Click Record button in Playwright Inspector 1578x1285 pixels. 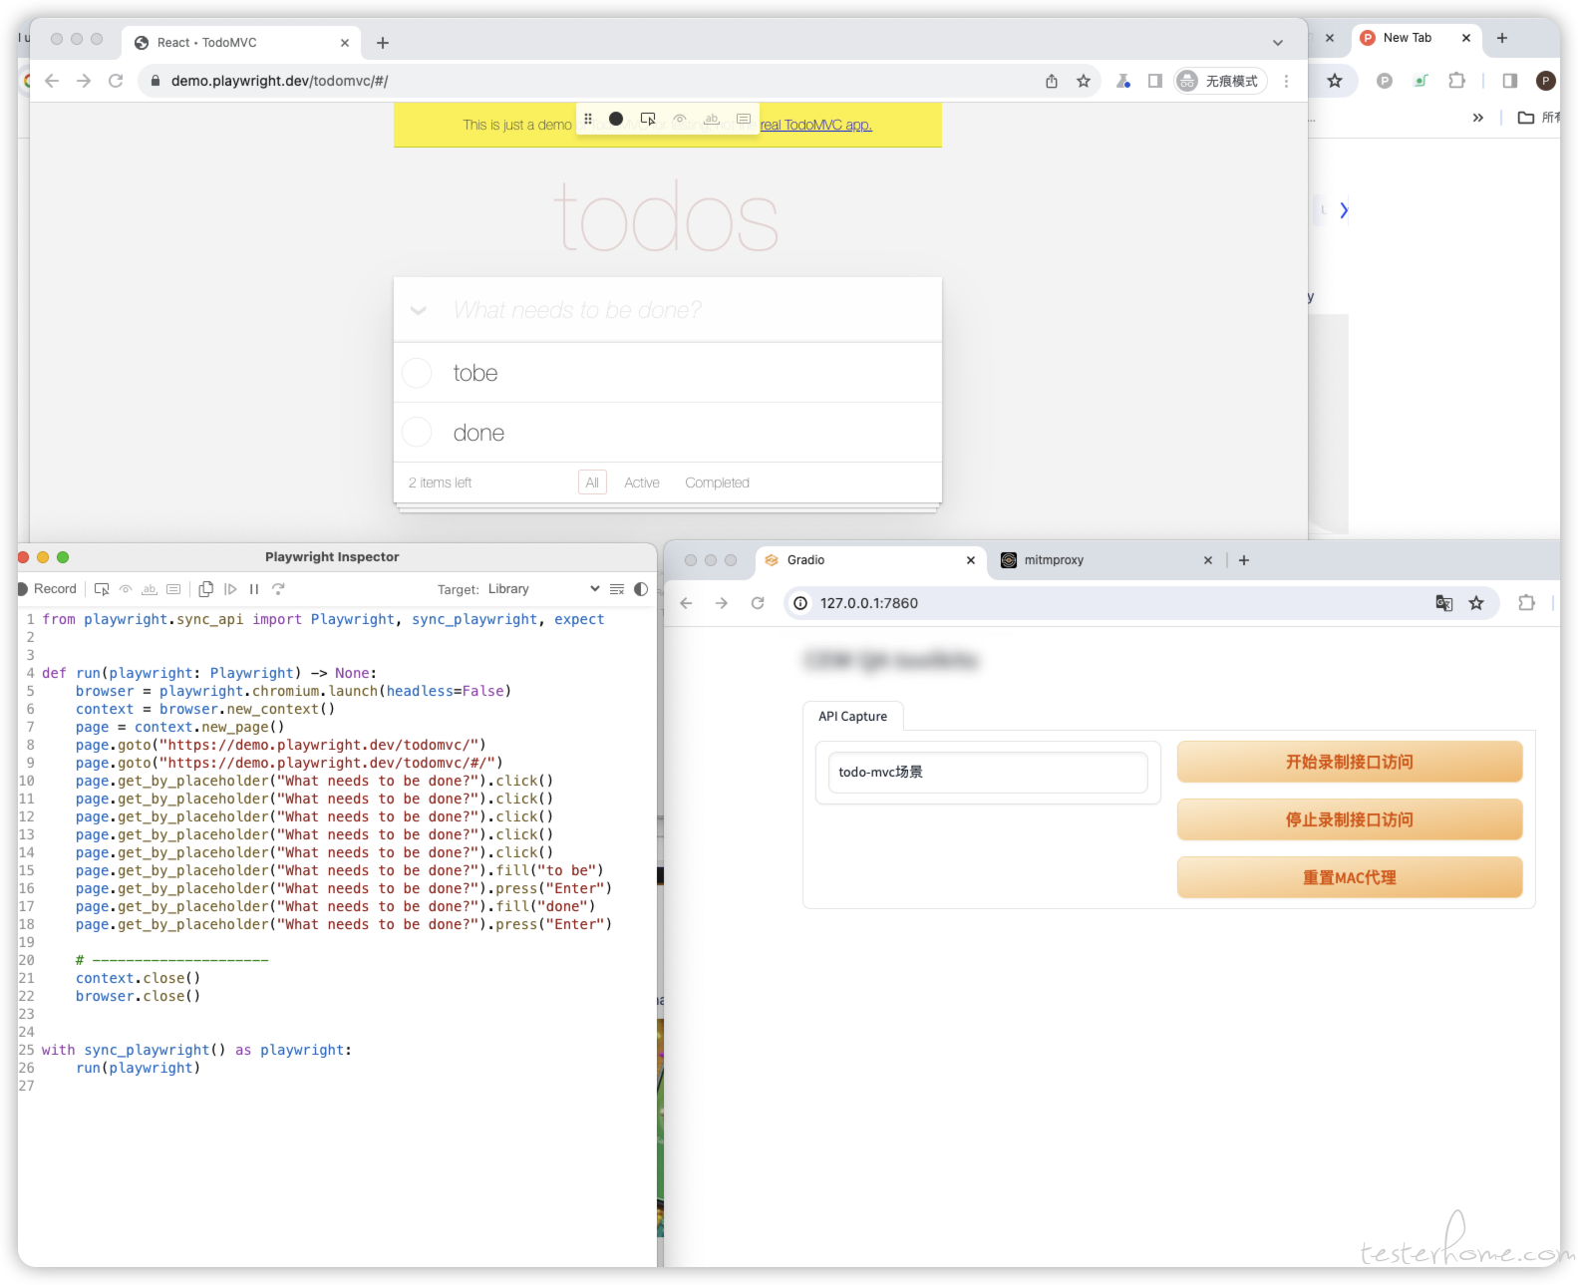point(47,589)
